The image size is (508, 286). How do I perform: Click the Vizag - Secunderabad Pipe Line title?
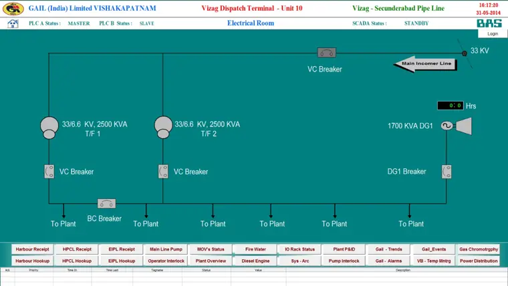(x=398, y=9)
